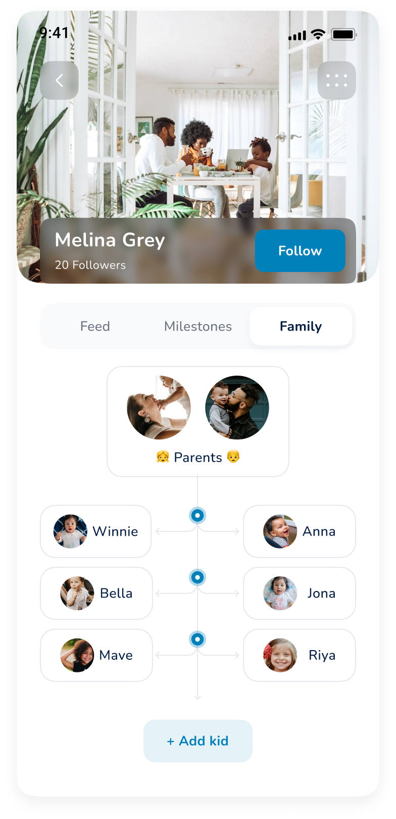The width and height of the screenshot is (396, 819).
Task: Tap the Parents label
Action: click(198, 458)
